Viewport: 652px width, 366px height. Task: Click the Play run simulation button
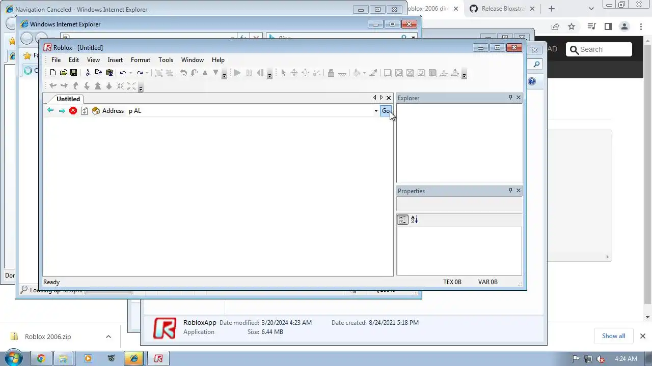tap(237, 73)
